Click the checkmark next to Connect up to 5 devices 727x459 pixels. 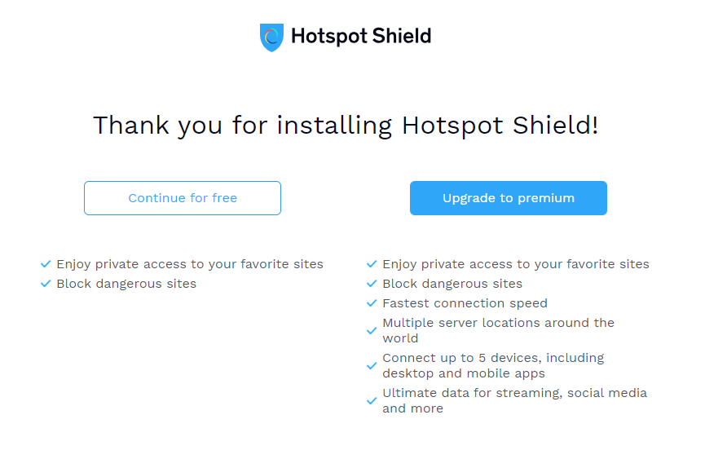(372, 366)
